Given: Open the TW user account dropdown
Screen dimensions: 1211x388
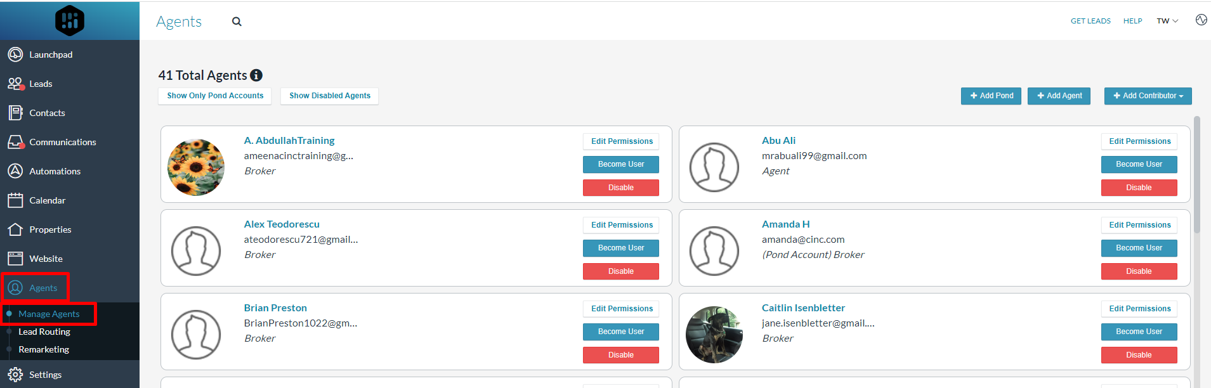Looking at the screenshot, I should [x=1167, y=21].
